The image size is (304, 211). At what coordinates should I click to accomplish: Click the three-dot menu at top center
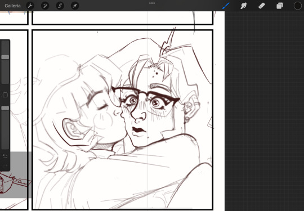click(152, 3)
